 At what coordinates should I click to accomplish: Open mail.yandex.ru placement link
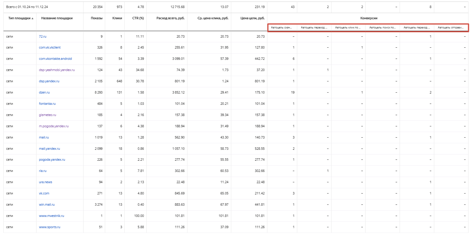click(x=49, y=149)
